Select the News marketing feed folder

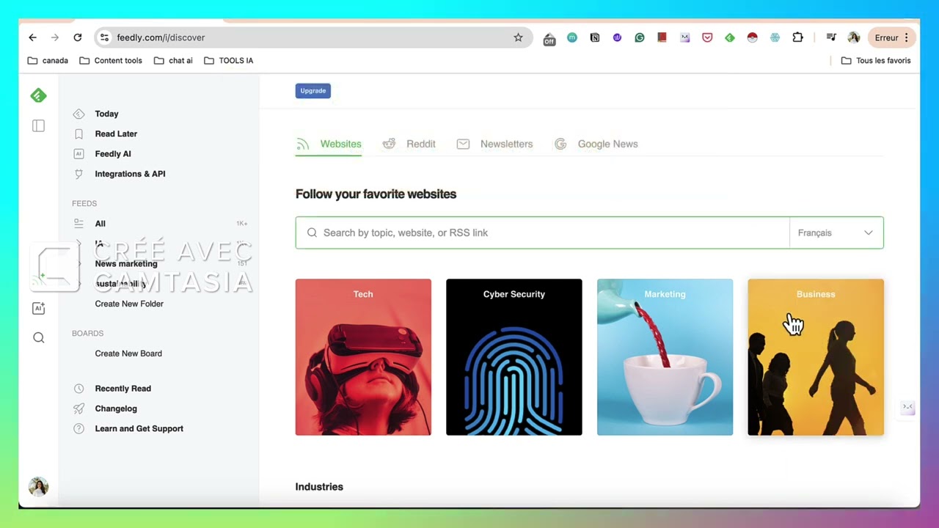coord(126,263)
